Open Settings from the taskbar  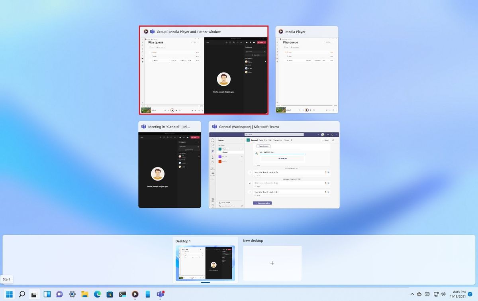click(x=72, y=294)
